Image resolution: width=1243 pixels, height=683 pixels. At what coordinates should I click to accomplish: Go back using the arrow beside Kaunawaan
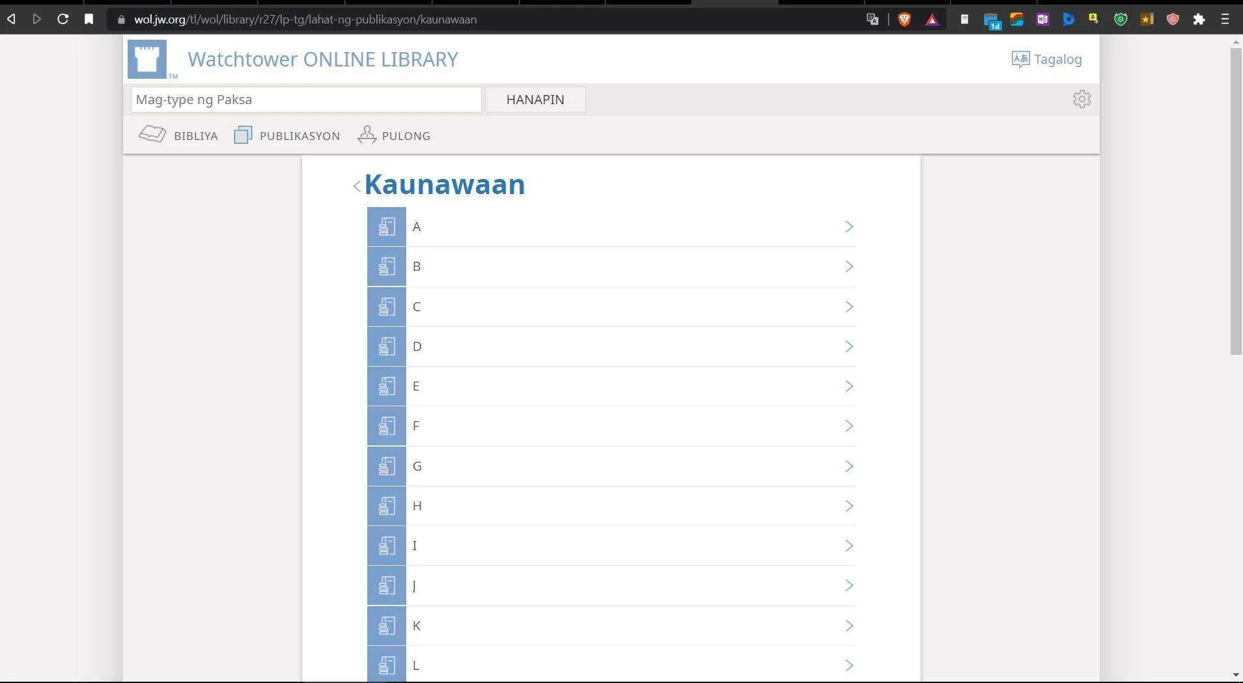pos(357,186)
